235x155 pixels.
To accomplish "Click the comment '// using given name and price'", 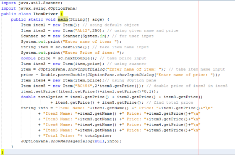I will click(143, 31).
